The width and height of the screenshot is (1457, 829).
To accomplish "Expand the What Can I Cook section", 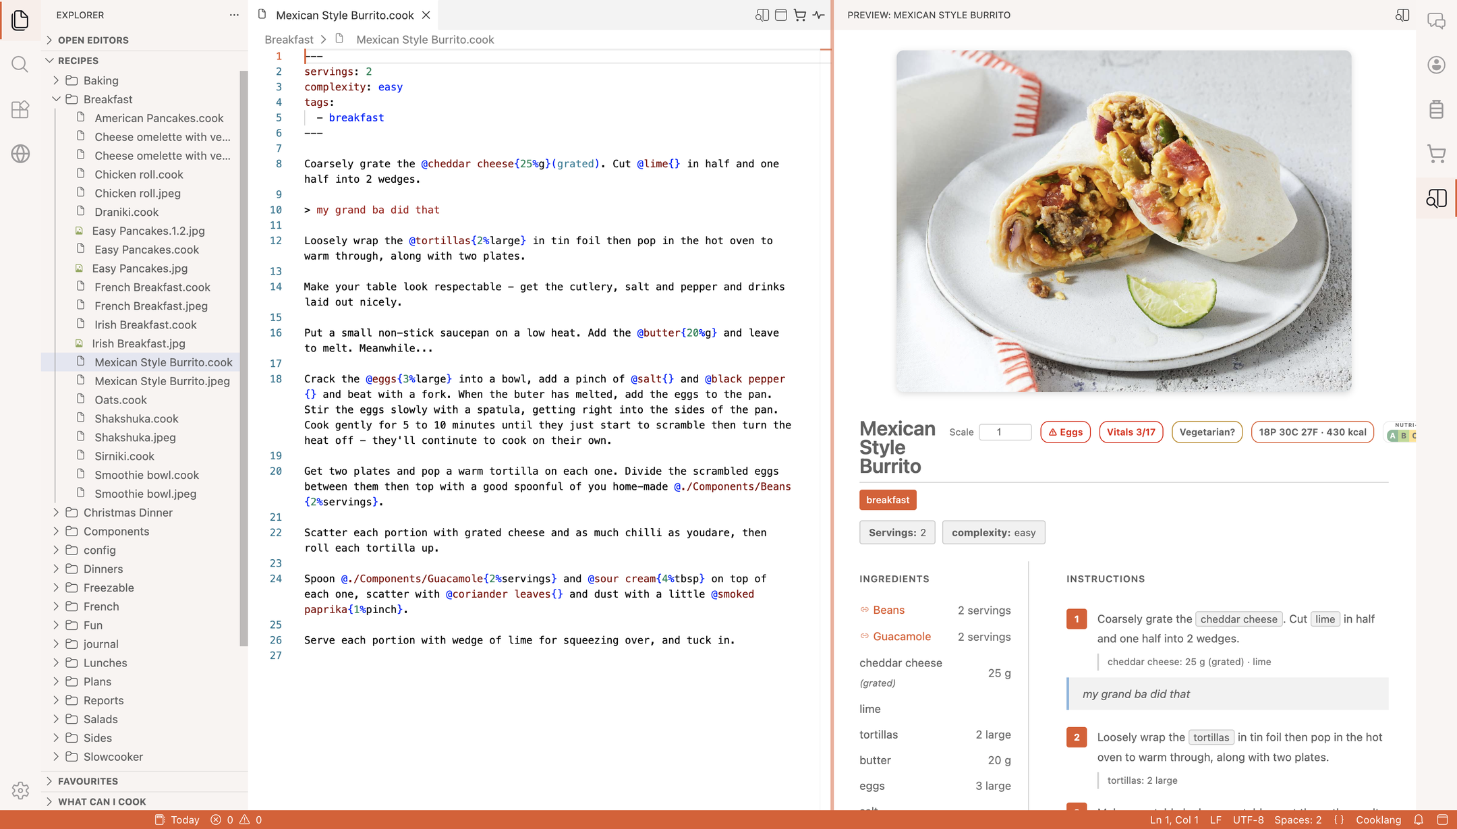I will click(145, 801).
